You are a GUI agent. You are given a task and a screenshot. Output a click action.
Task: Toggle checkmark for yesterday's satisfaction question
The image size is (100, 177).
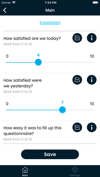(x=77, y=80)
